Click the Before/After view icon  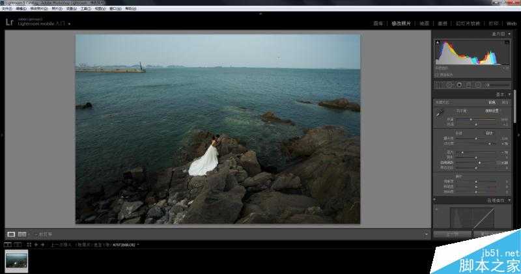[22, 234]
